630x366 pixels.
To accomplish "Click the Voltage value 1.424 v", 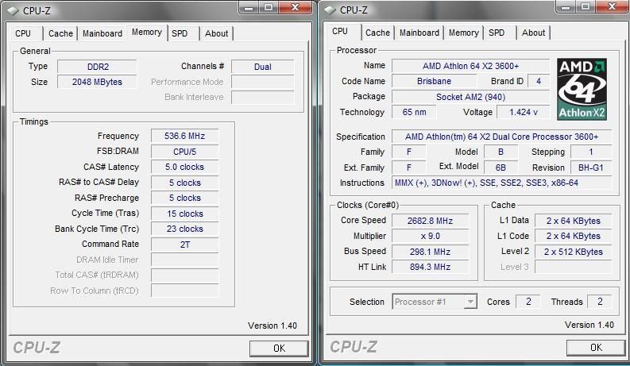I will pyautogui.click(x=523, y=112).
